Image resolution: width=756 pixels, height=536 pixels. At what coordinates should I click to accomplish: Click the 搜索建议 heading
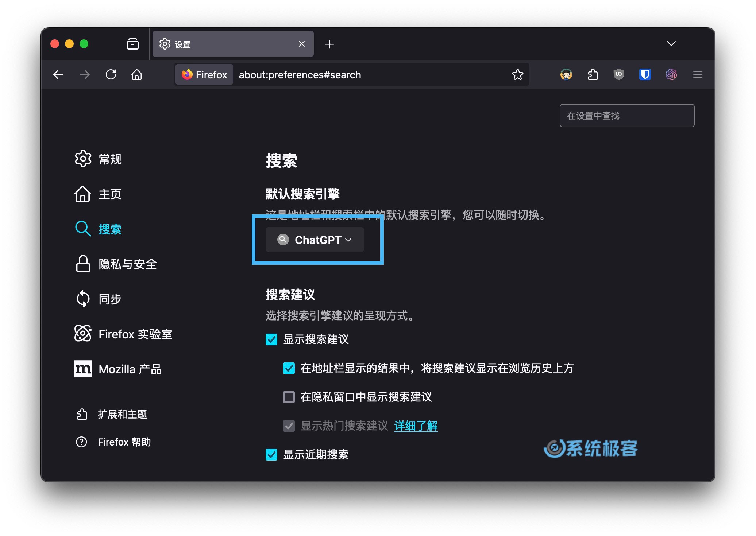[290, 295]
